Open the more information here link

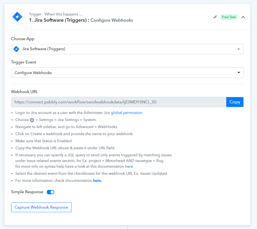[x=97, y=180]
